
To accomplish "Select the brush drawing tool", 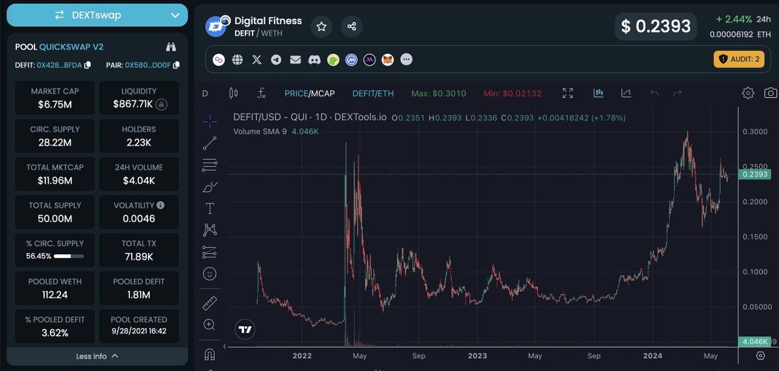I will [210, 187].
